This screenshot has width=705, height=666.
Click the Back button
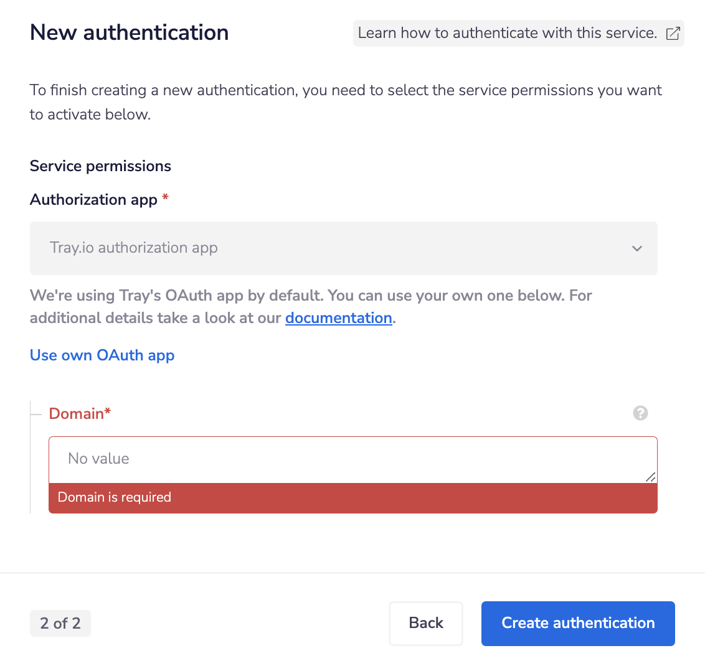[426, 623]
